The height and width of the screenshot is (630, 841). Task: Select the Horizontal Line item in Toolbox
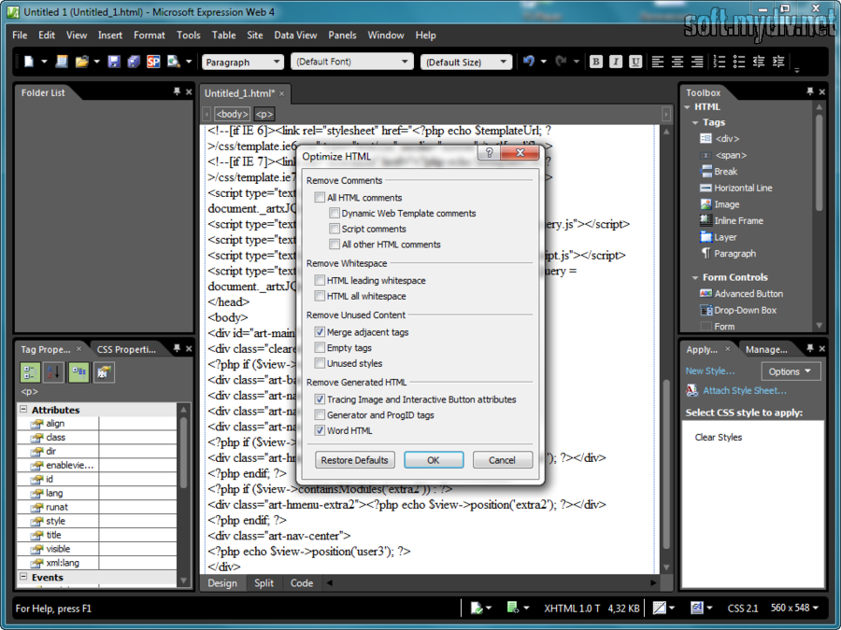tap(742, 188)
